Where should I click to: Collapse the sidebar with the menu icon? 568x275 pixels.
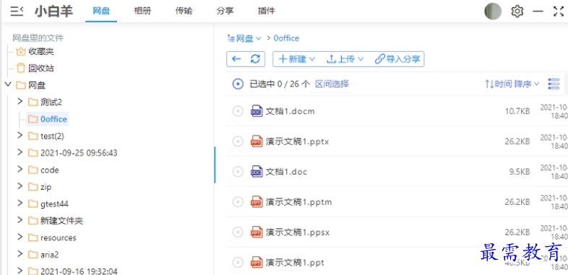(17, 12)
